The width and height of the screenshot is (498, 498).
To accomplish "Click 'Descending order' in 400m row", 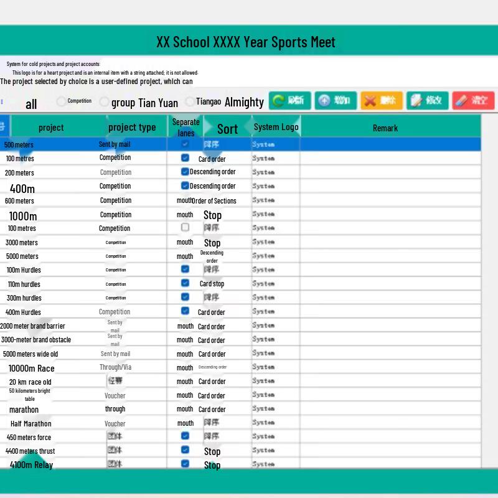I will click(x=212, y=186).
